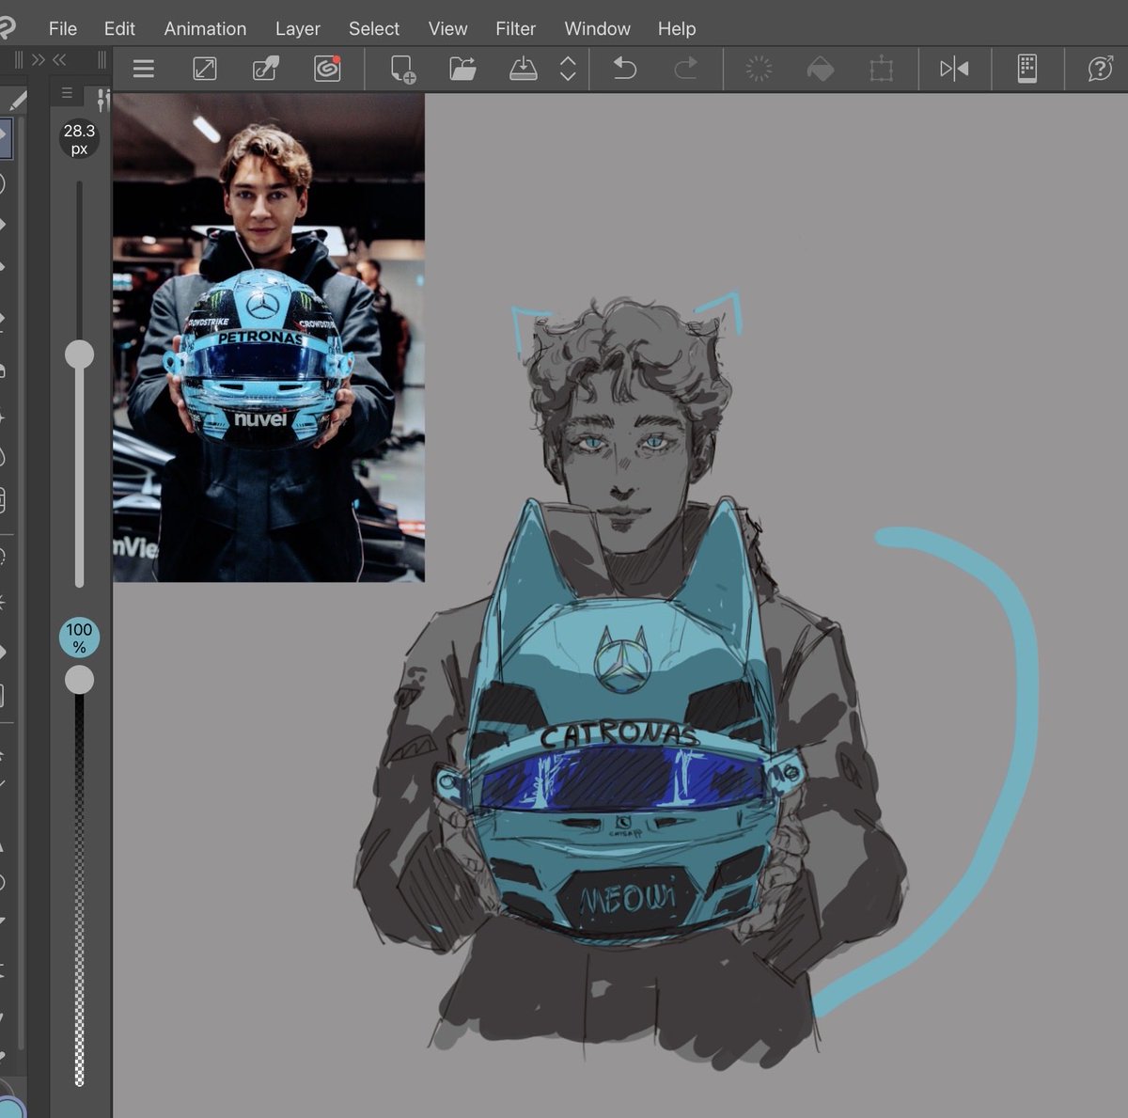Open the Edit menu

[x=119, y=29]
